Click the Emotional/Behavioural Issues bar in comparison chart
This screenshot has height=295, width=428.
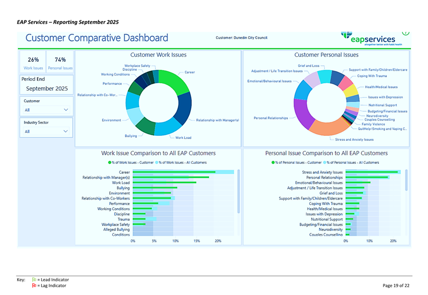point(358,183)
